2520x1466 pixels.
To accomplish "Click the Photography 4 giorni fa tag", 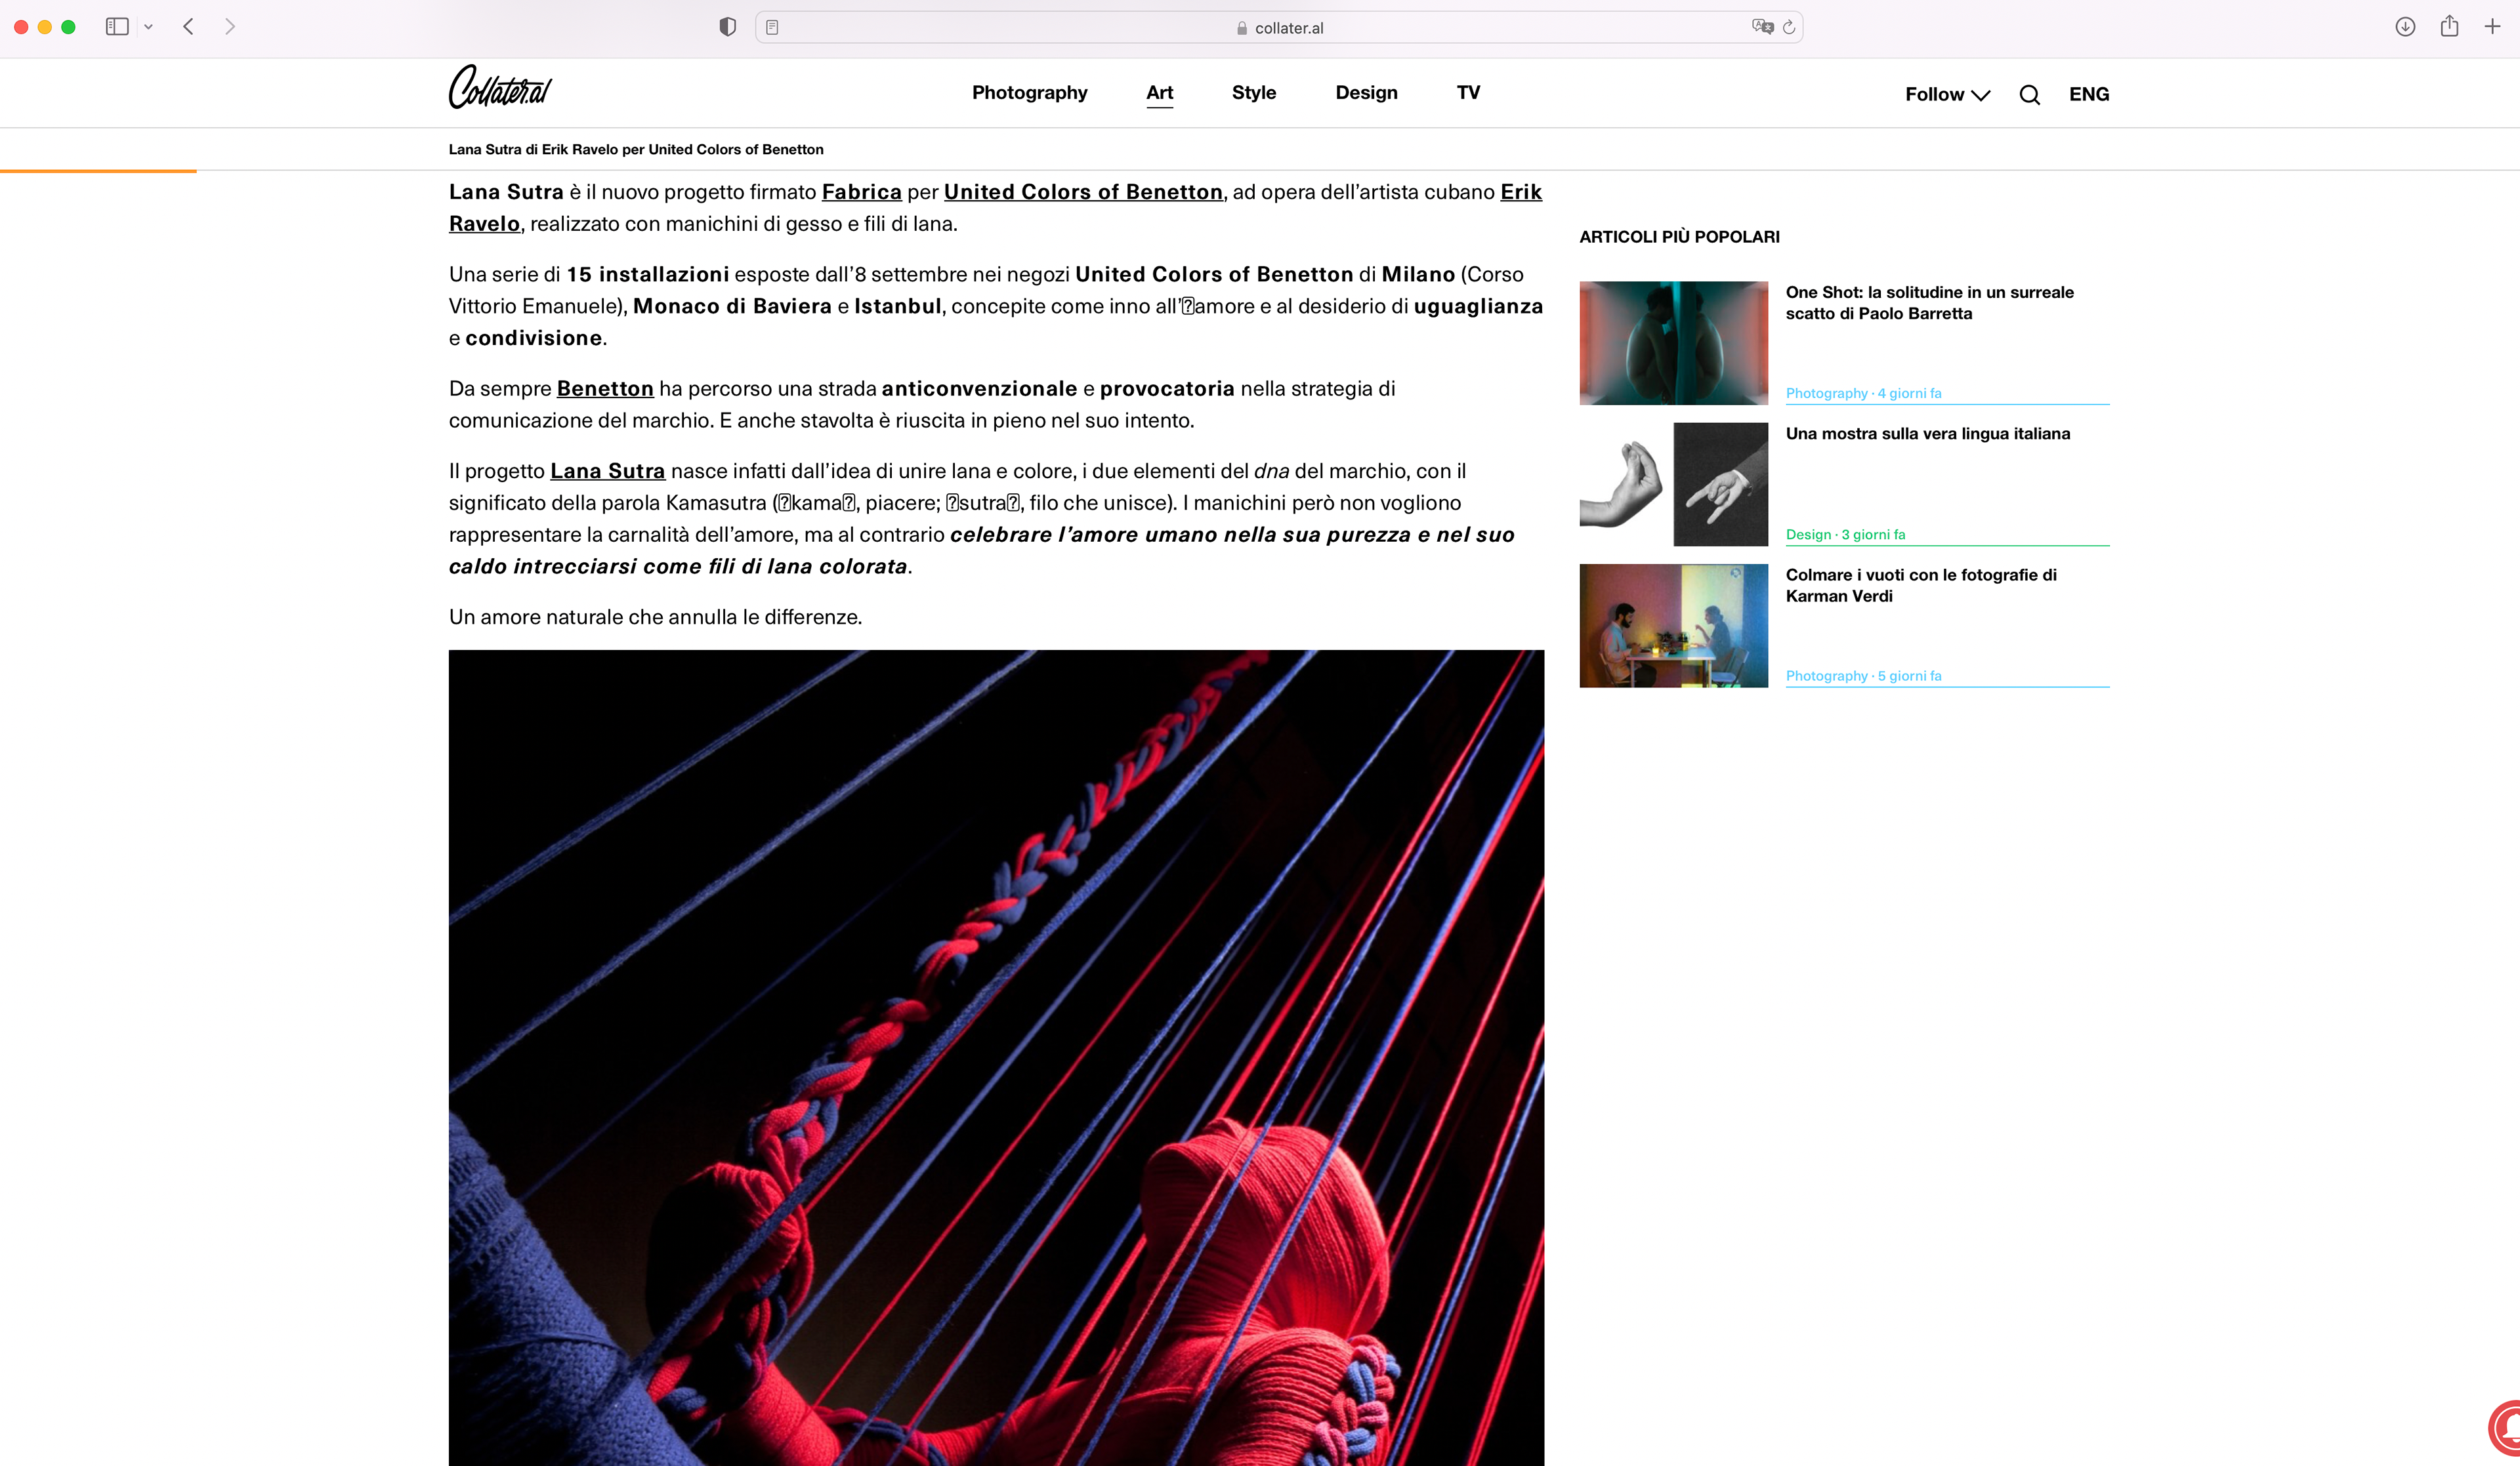I will [x=1863, y=394].
